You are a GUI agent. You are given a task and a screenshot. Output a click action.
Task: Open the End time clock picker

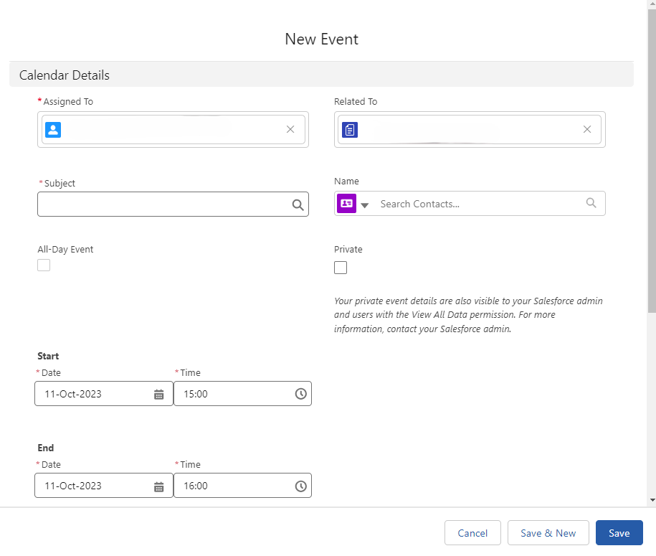[300, 486]
